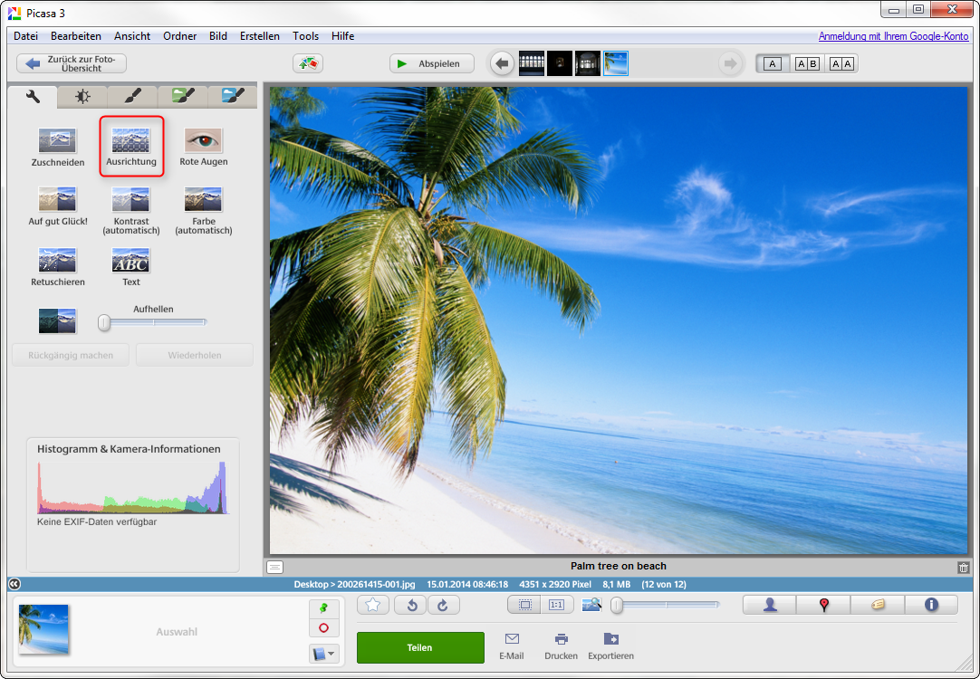This screenshot has height=679, width=980.
Task: Rotate the photo counter-clockwise
Action: [411, 605]
